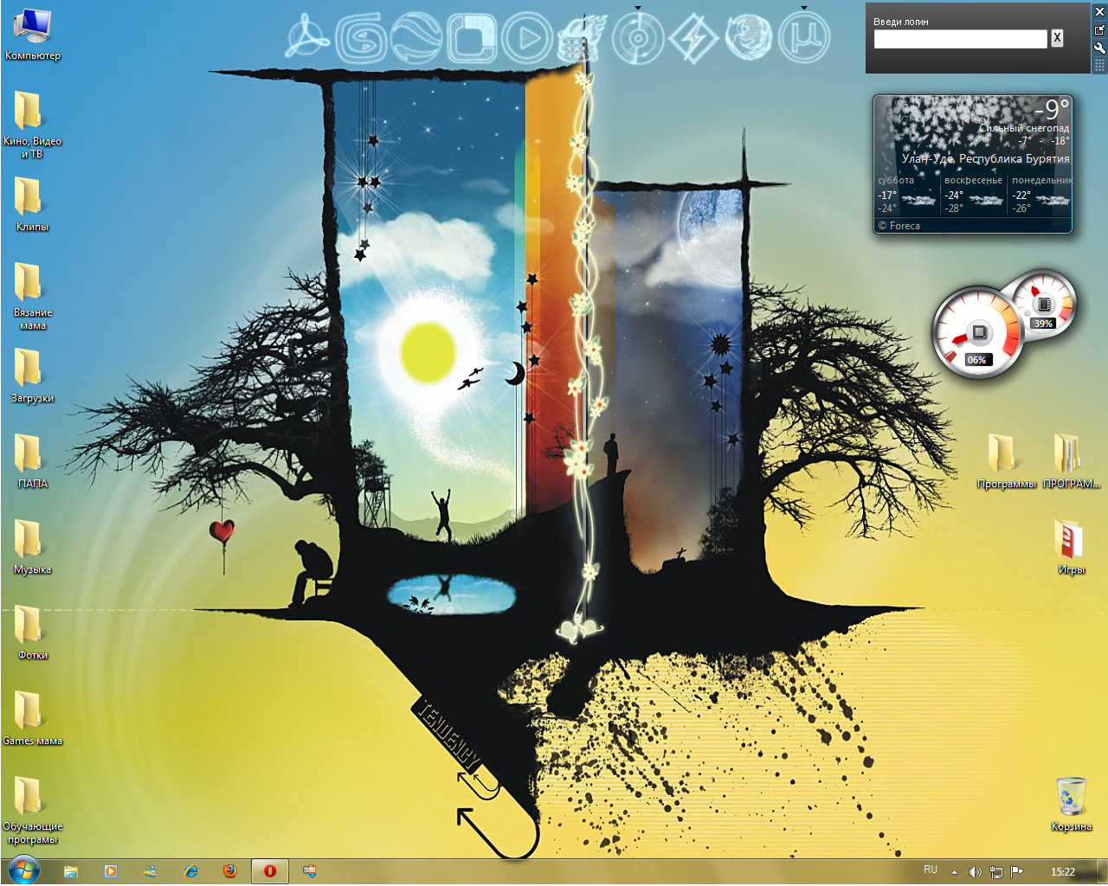Mute the volume in the system tray
1108x886 pixels.
tap(975, 871)
